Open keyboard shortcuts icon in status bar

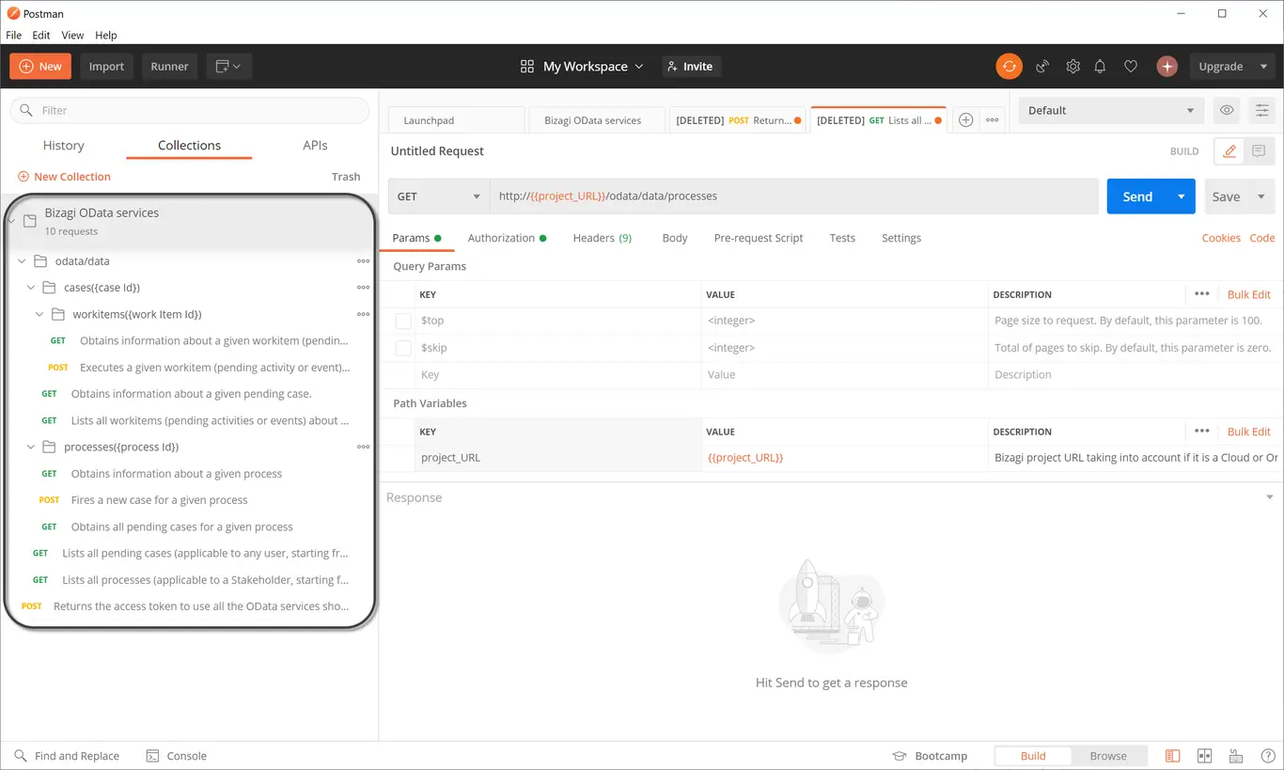[1236, 756]
